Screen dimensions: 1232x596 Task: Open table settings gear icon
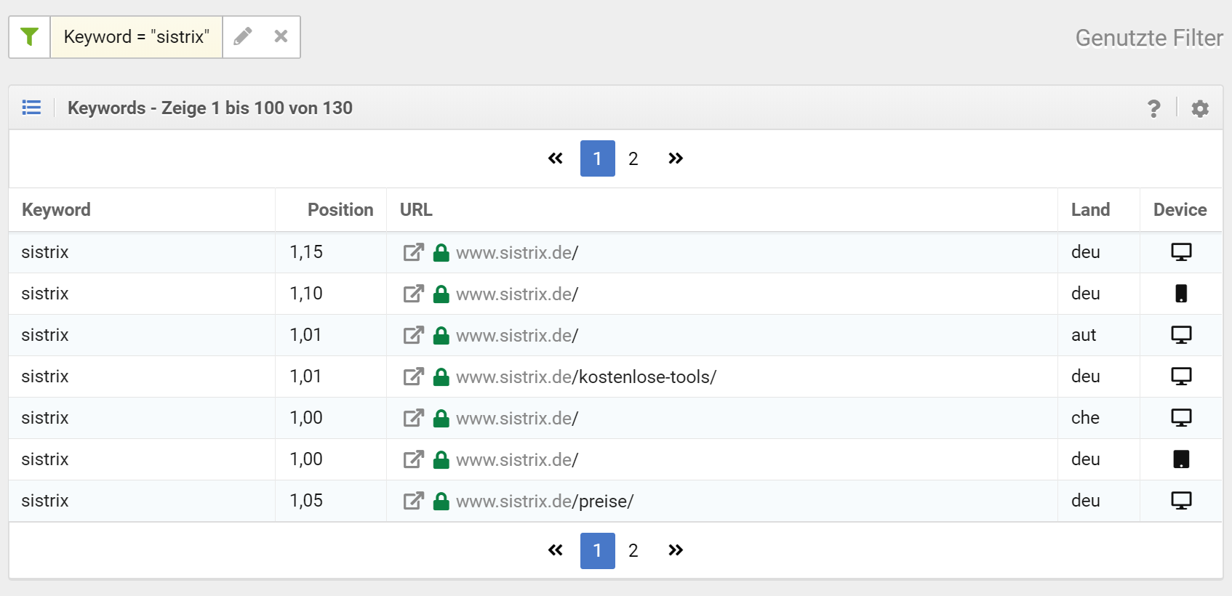pyautogui.click(x=1200, y=108)
